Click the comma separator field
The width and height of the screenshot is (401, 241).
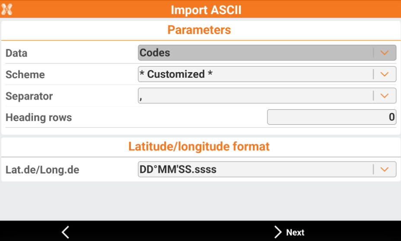point(255,96)
